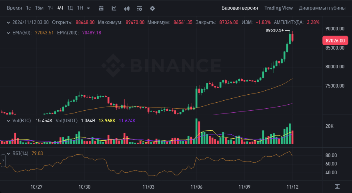Screen dimensions: 352x193
Task: Click the 60.00 RSI axis label
Action: tap(331, 164)
